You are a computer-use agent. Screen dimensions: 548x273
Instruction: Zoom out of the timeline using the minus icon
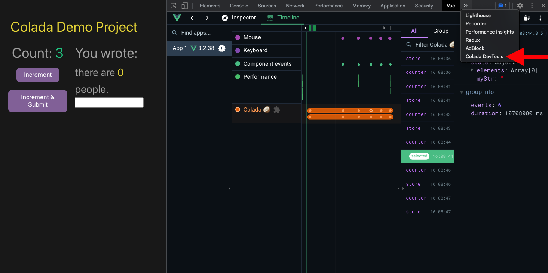tap(397, 28)
